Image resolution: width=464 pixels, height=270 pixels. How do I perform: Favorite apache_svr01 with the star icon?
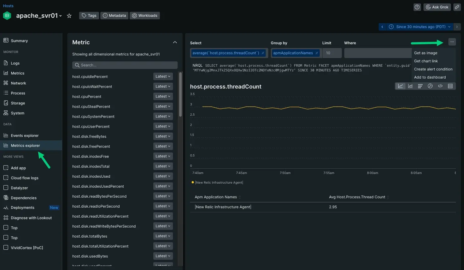coord(69,16)
